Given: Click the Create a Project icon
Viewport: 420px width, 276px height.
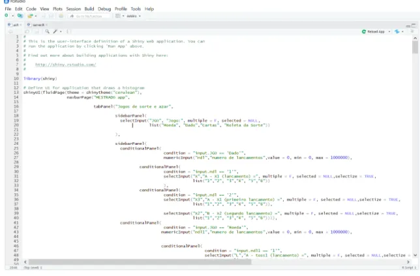Looking at the screenshot, I should click(20, 16).
